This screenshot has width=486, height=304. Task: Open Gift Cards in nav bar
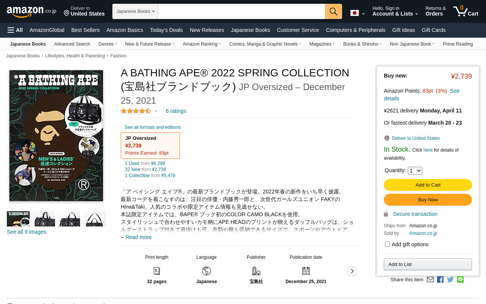click(x=434, y=30)
